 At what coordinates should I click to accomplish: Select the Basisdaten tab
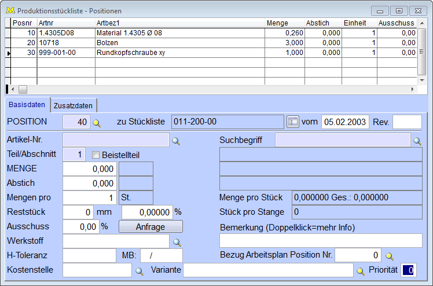point(27,105)
